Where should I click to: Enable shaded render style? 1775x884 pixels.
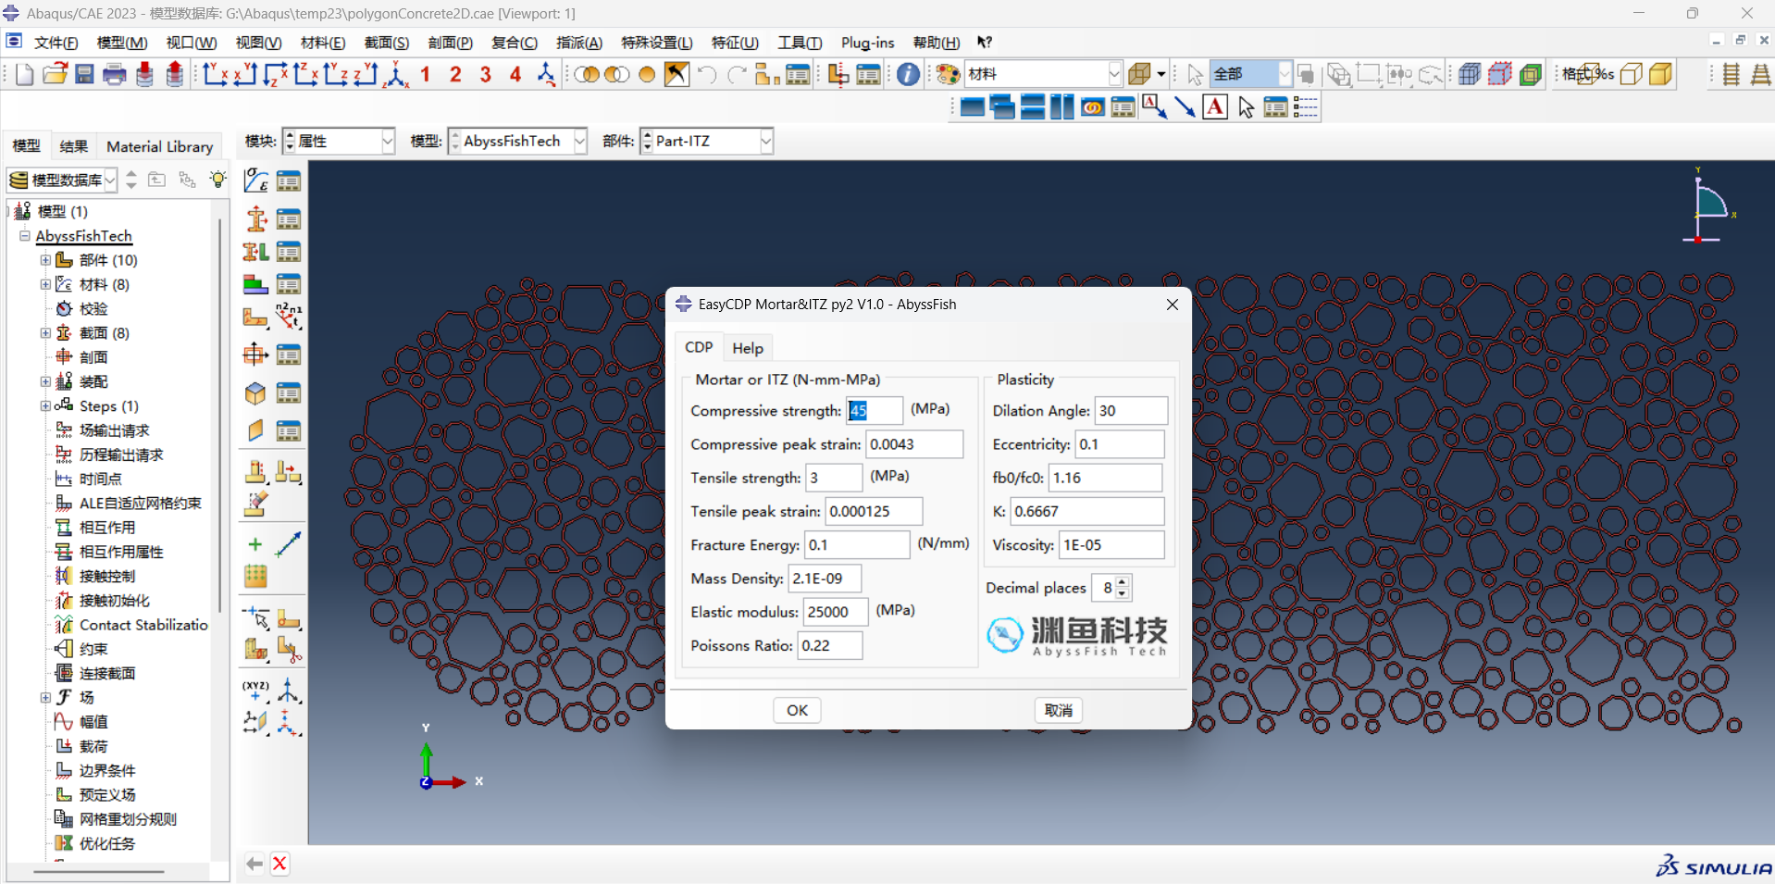[1660, 74]
